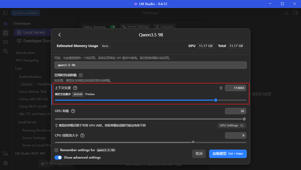Screen dimensions: 301x170
Task: Click Core docs section heading
Action: (18, 69)
